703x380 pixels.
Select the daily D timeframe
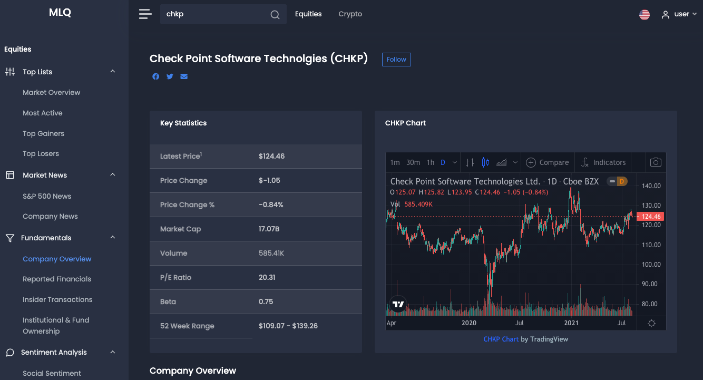click(442, 162)
